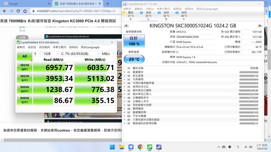This screenshot has width=271, height=152.
Task: Click the 良好 100 % health status button
Action: pos(134,41)
